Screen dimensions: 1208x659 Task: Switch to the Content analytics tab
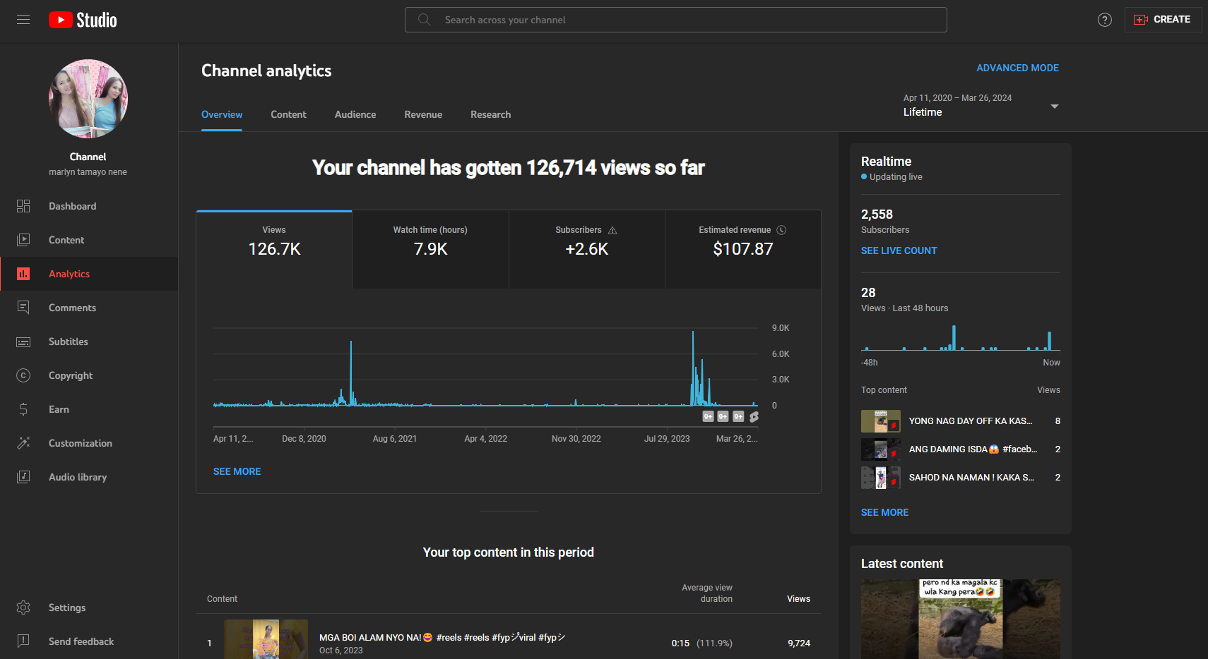(x=288, y=114)
